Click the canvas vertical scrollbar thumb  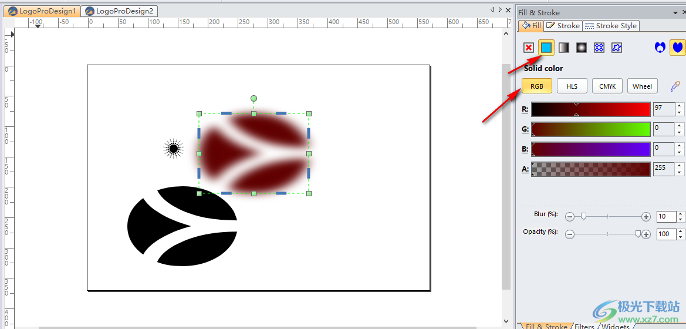pos(506,177)
